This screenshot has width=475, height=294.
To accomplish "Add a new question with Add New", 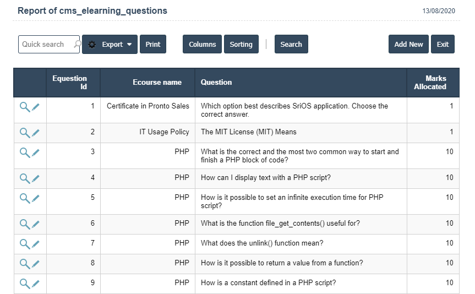I will (x=408, y=45).
